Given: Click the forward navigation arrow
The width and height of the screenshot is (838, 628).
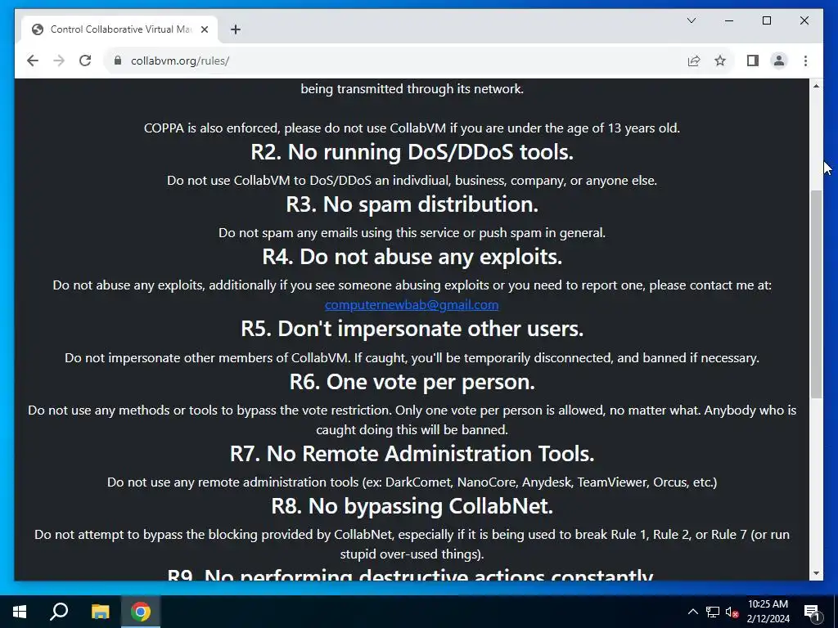Looking at the screenshot, I should click(x=59, y=61).
